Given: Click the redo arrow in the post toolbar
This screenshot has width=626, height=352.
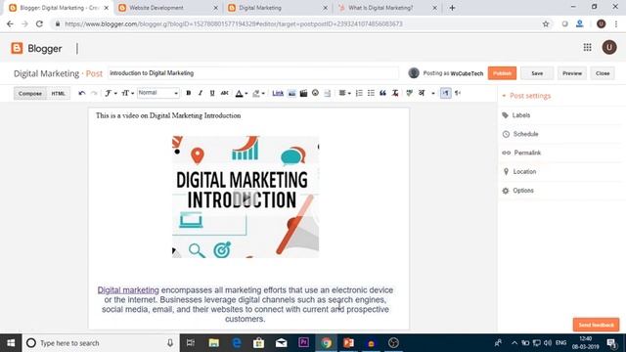Looking at the screenshot, I should tap(94, 93).
